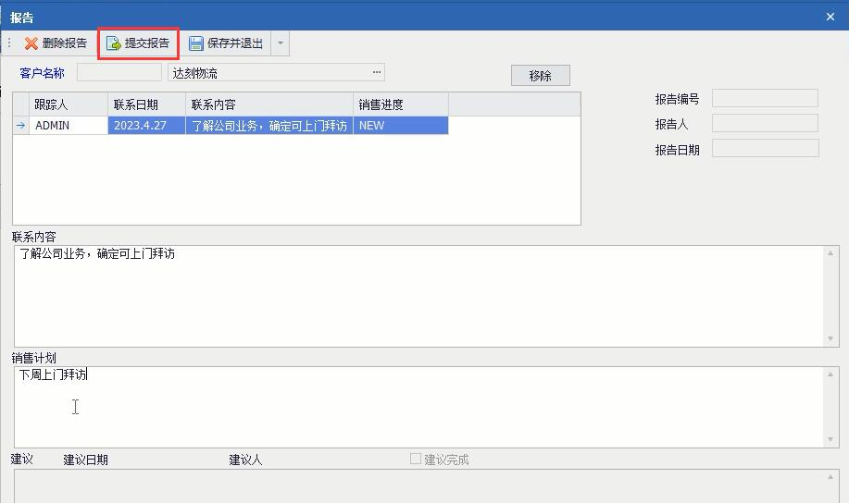Click the 销售计划 scroll down arrow
The height and width of the screenshot is (503, 849).
(830, 440)
